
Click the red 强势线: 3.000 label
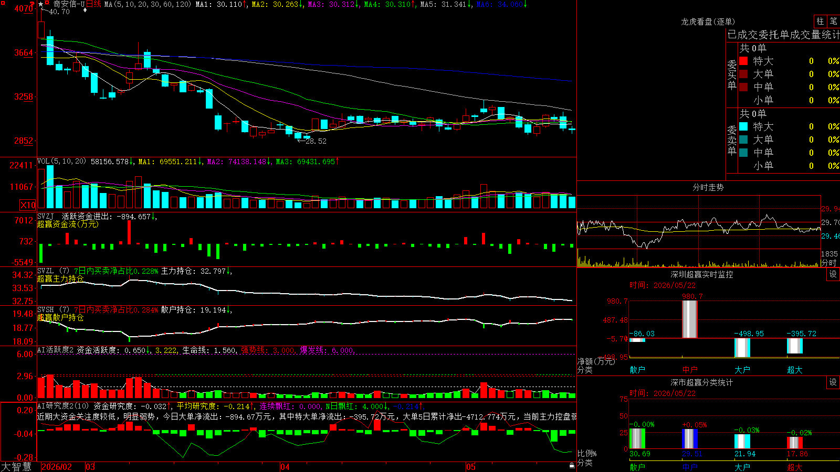coord(268,350)
